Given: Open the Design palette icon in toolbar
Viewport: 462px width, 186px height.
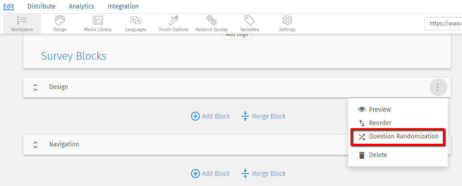Looking at the screenshot, I should (x=60, y=20).
